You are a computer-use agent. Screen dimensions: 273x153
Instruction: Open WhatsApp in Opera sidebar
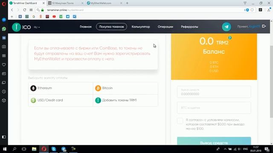[x=4, y=29]
